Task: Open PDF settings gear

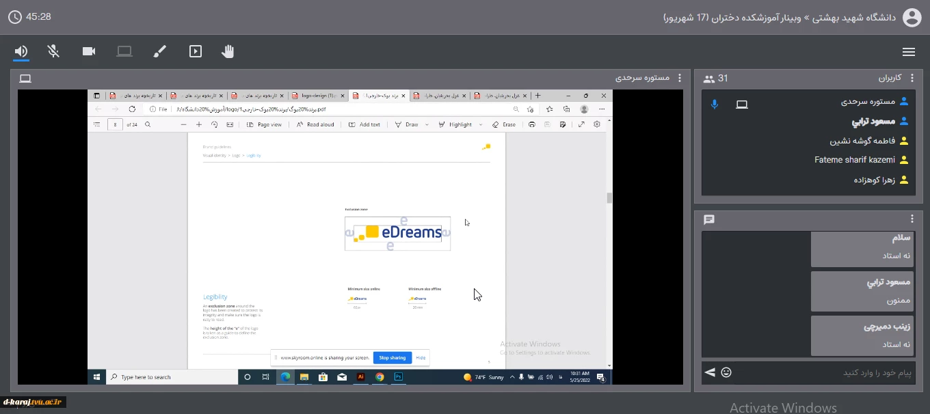Action: [x=597, y=124]
